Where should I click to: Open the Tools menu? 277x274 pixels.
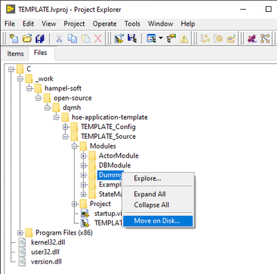point(132,24)
